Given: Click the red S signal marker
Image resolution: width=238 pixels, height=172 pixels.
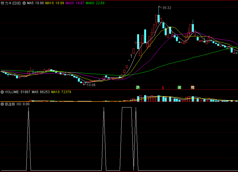Looking at the screenshot, I should [163, 88].
